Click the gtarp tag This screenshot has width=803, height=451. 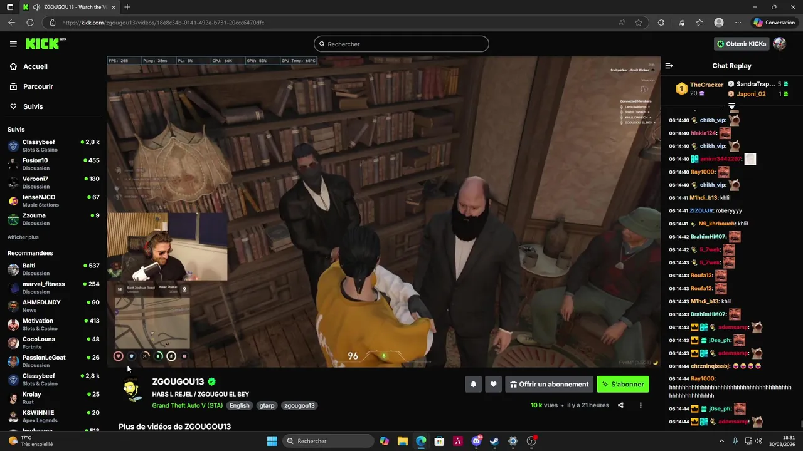point(267,405)
